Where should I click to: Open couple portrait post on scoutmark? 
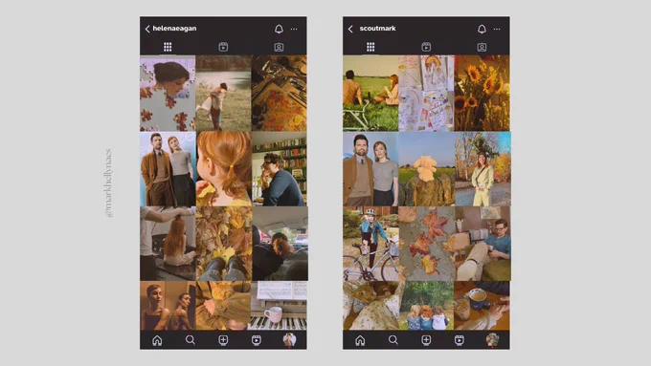pos(370,169)
